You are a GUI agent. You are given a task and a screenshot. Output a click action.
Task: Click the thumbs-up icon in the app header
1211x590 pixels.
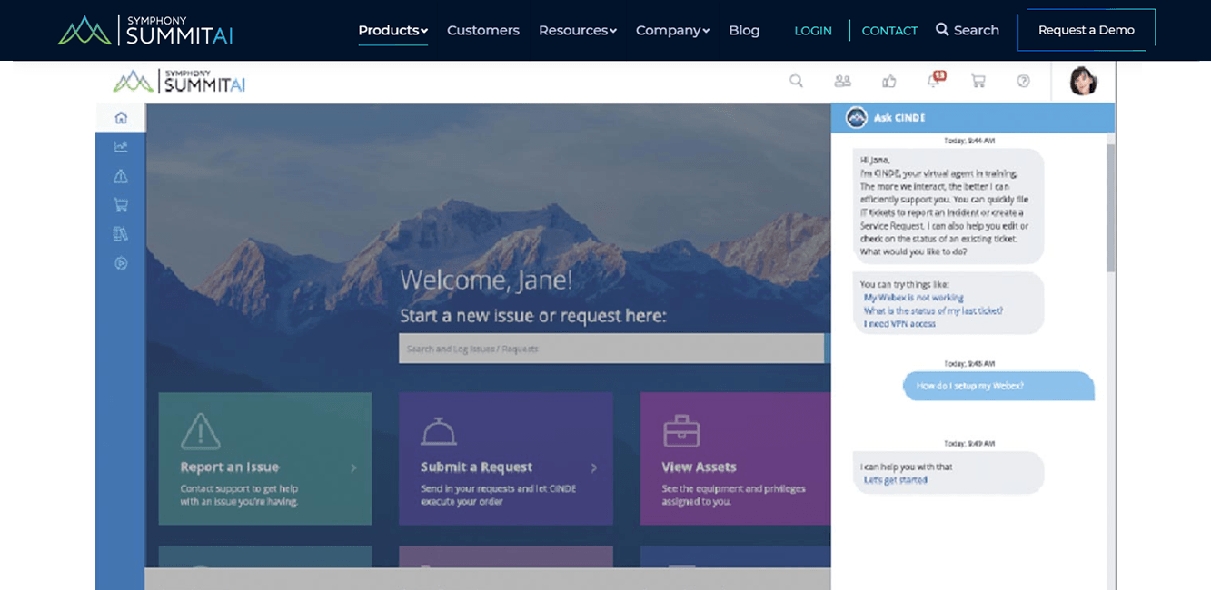[889, 81]
